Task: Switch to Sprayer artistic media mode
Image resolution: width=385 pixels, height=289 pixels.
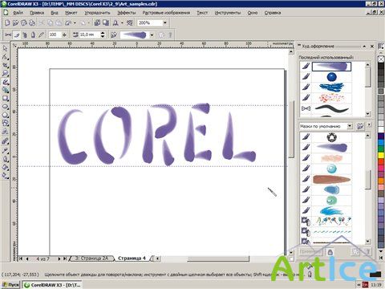Action: [x=25, y=35]
